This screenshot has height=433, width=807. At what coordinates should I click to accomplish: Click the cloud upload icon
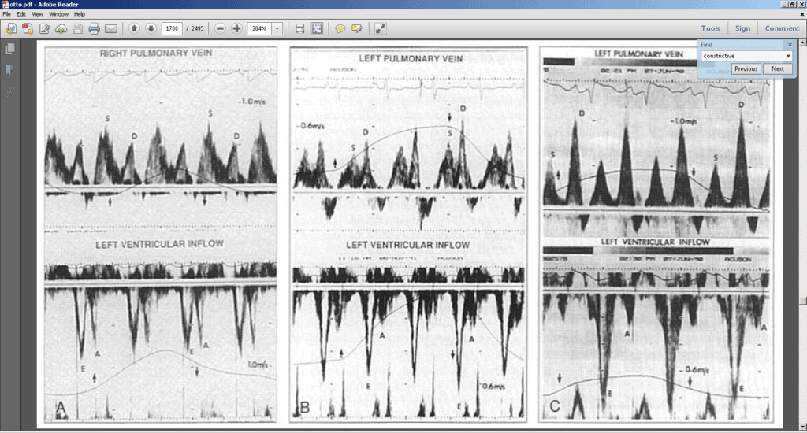tap(61, 29)
